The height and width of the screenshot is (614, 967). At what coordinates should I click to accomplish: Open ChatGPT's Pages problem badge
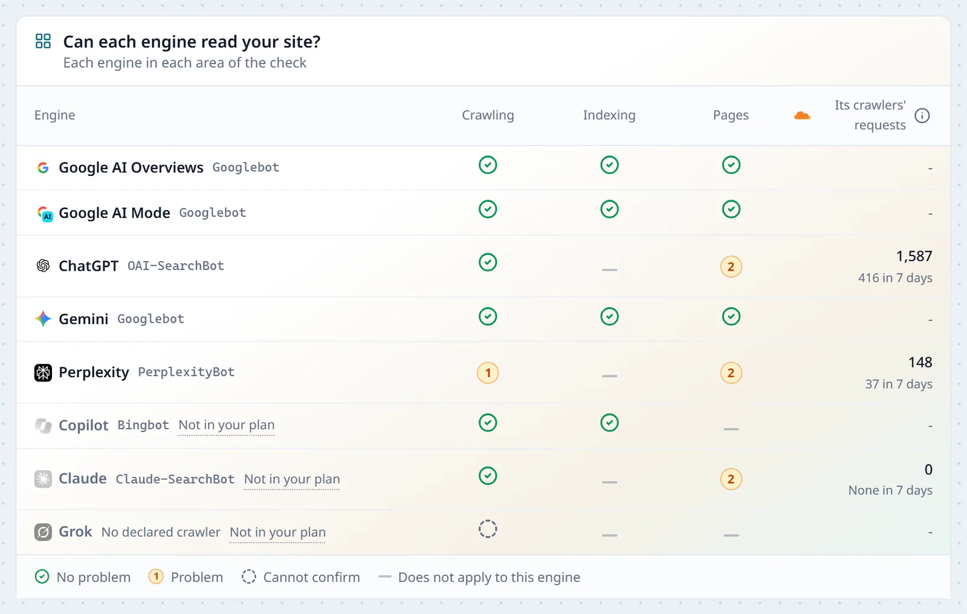tap(731, 267)
